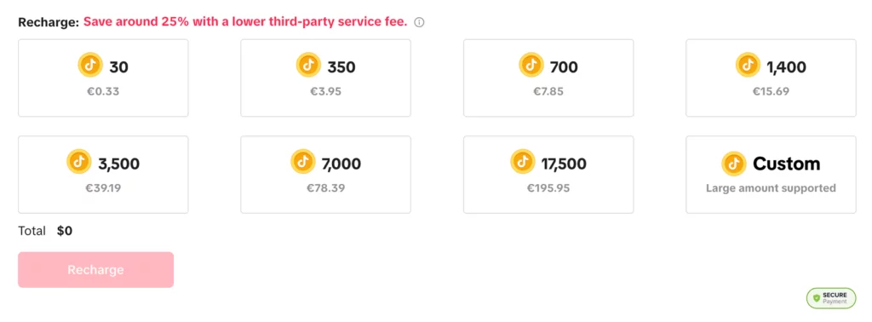
Task: Choose the €3.95 coin package
Action: [326, 78]
